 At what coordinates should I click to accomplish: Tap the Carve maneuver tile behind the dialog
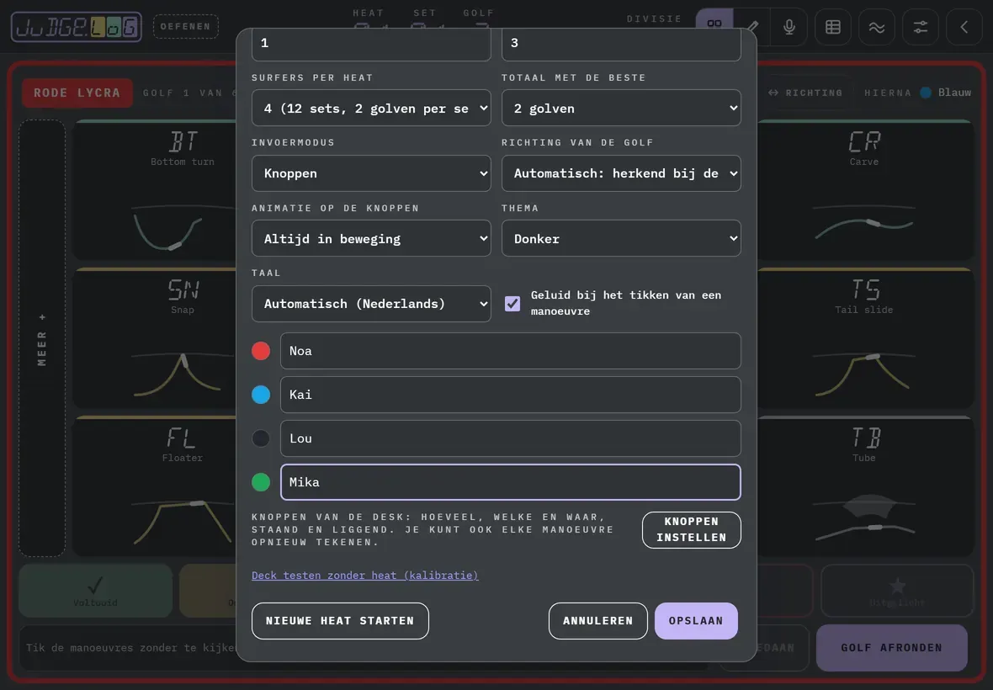pyautogui.click(x=865, y=190)
